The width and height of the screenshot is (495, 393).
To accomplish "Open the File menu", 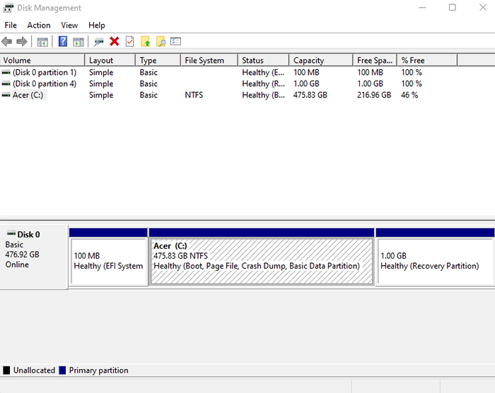I will click(11, 25).
